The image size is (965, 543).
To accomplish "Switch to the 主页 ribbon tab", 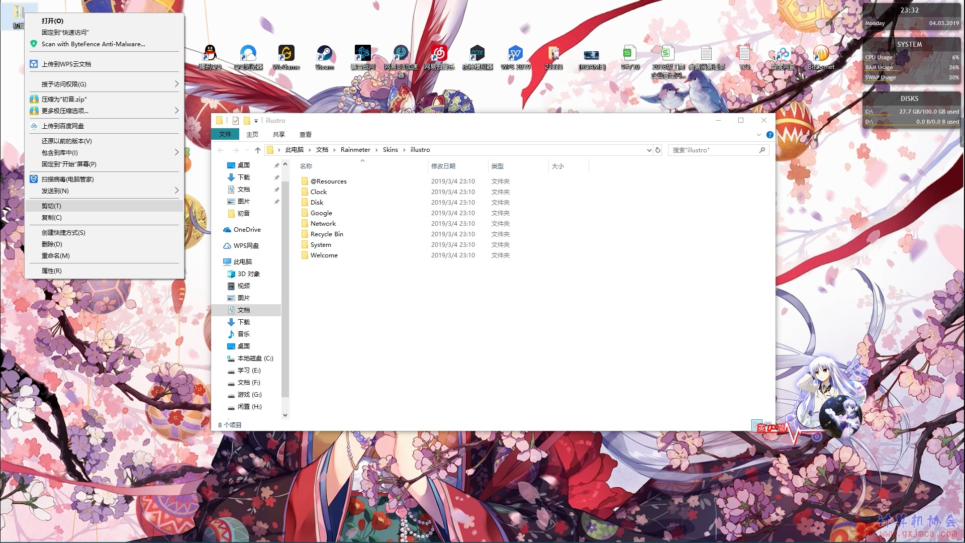I will click(x=252, y=134).
